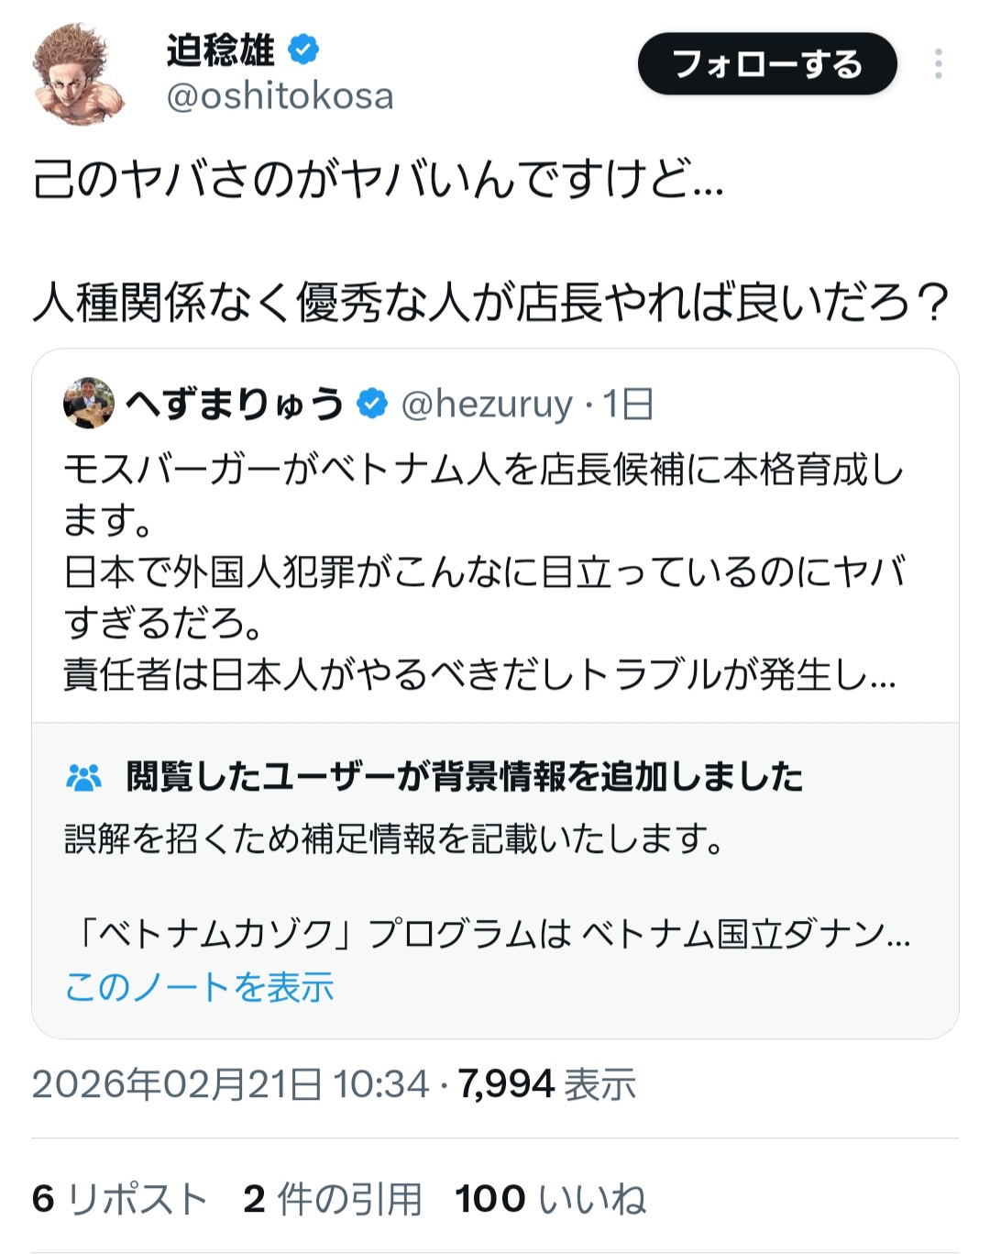
Task: Open へずまりゅう's small avatar in quoted post
Action: (89, 403)
